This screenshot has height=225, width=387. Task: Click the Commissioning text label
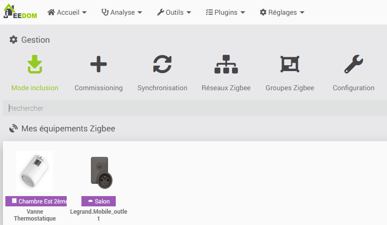pos(99,88)
